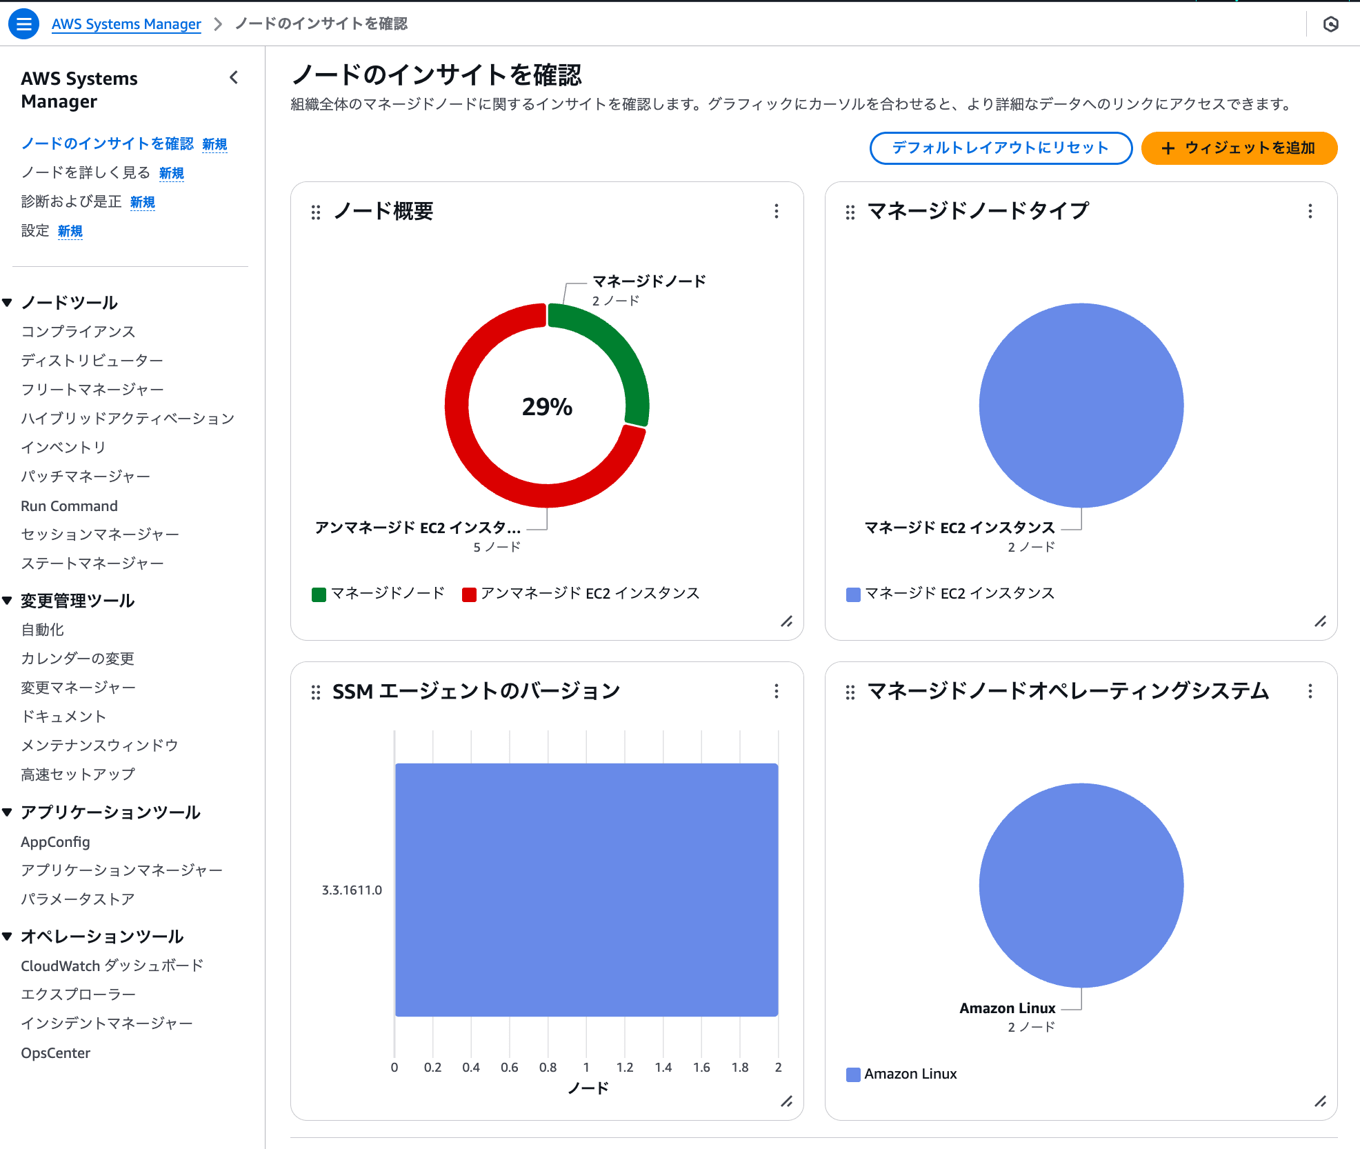Screen dimensions: 1360x1149
Task: Open エクスプローラー link
Action: pyautogui.click(x=78, y=995)
